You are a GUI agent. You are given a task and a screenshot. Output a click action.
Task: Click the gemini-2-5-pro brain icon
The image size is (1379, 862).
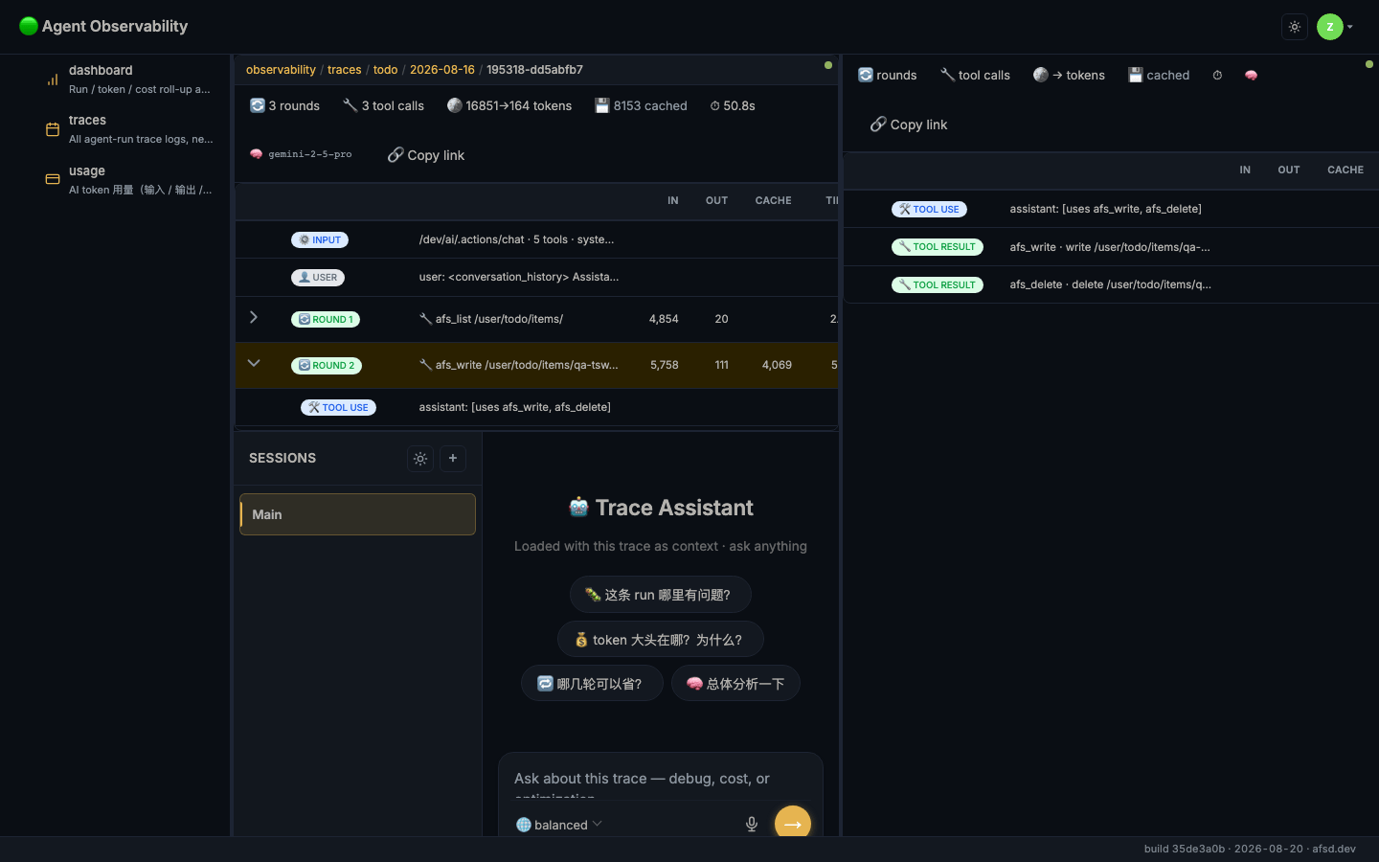coord(257,154)
